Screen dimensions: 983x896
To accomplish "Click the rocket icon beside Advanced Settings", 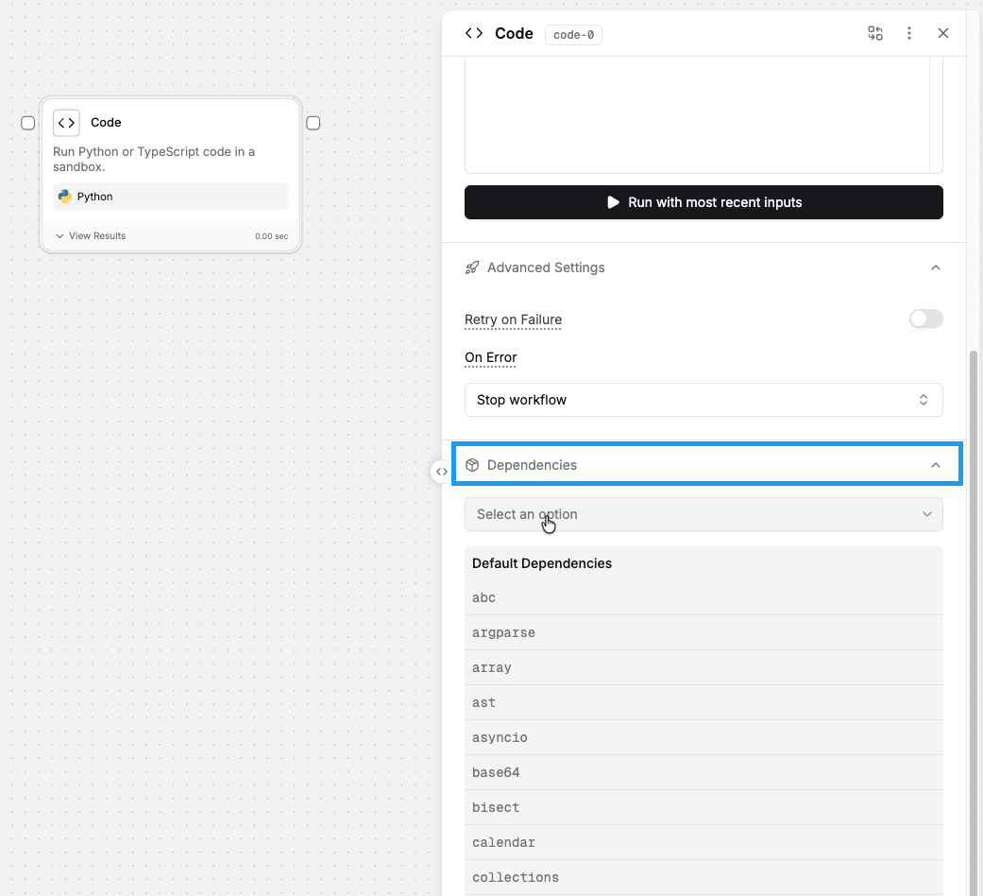I will point(472,268).
